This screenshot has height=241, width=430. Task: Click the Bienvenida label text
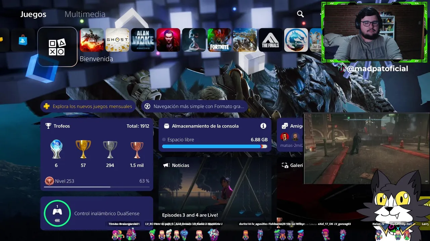tap(96, 59)
